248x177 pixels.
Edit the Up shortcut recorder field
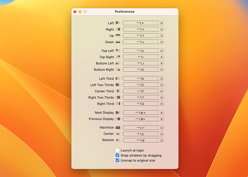(140, 36)
